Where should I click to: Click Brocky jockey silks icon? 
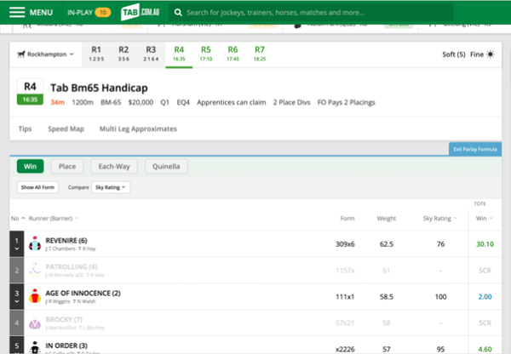click(35, 323)
